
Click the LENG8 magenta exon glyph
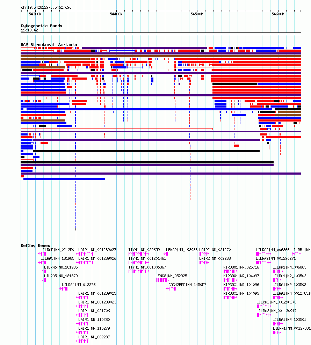(162, 280)
